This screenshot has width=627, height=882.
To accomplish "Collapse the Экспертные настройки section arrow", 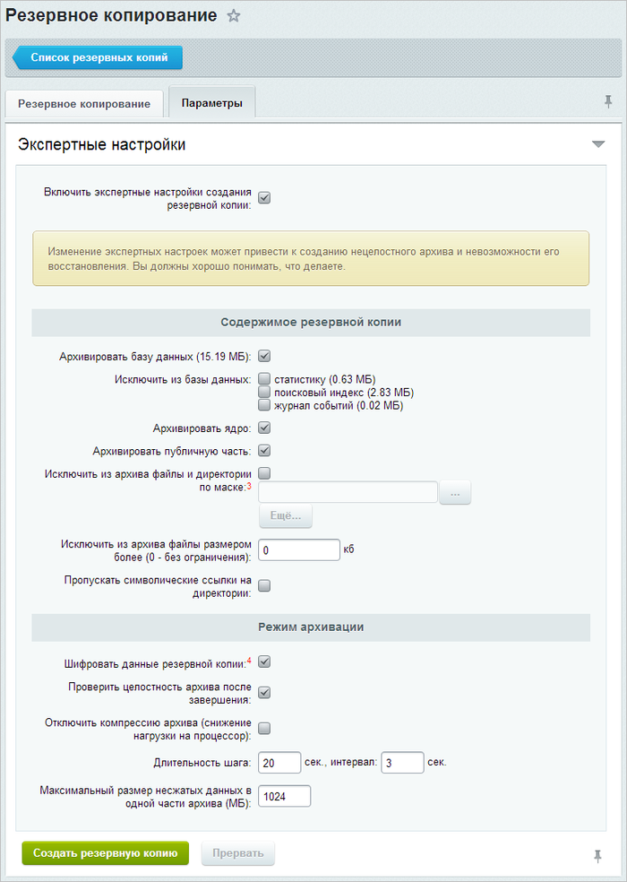I will 598,144.
